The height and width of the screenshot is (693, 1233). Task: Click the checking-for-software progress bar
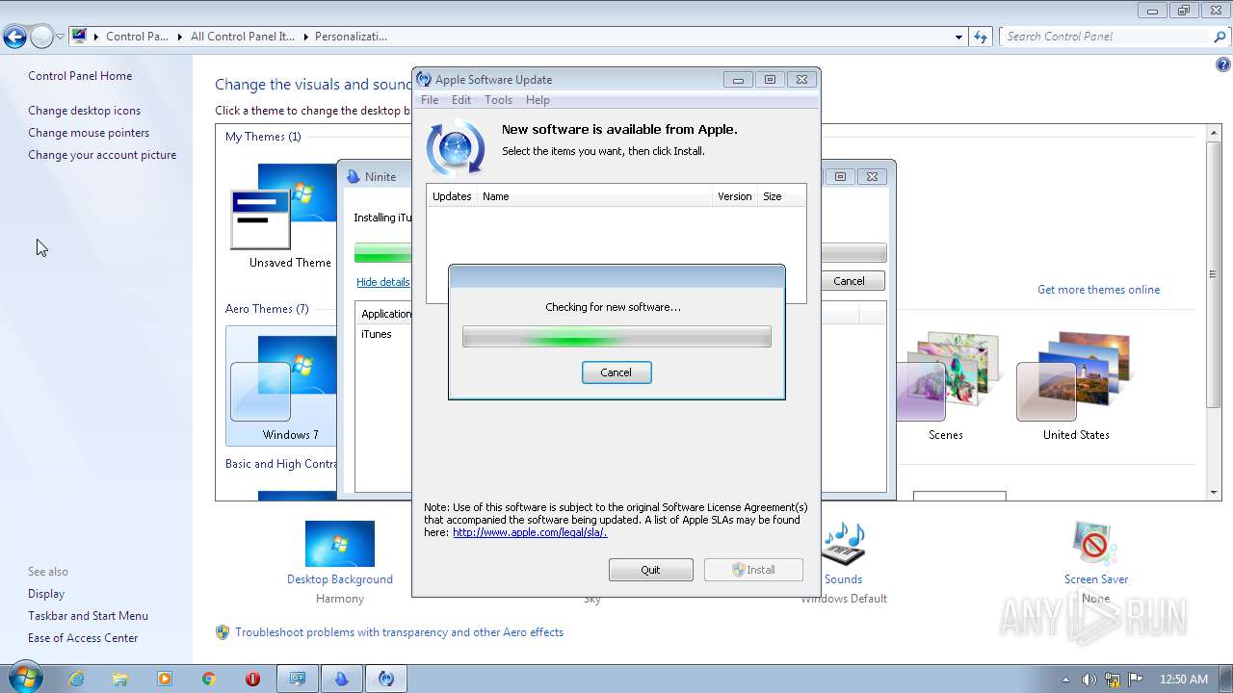(x=616, y=337)
